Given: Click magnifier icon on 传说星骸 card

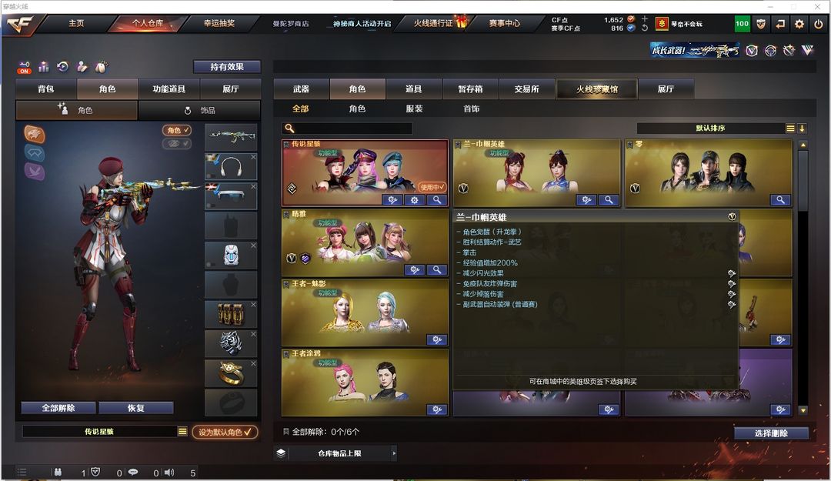Looking at the screenshot, I should [437, 200].
